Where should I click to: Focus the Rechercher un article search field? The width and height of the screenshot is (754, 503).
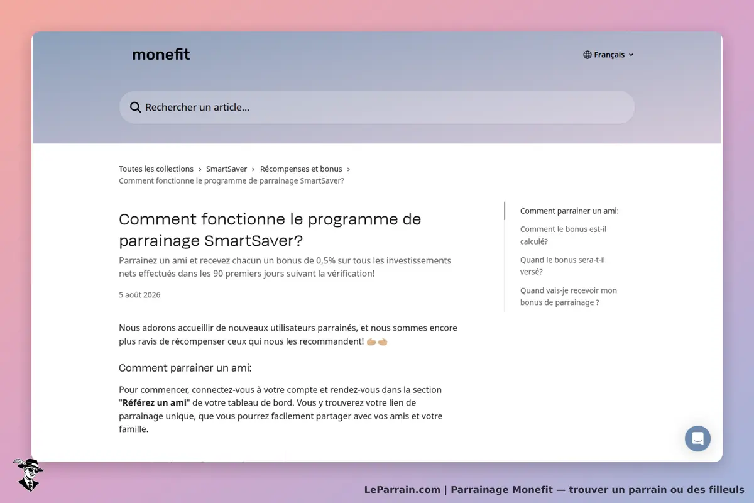point(377,107)
